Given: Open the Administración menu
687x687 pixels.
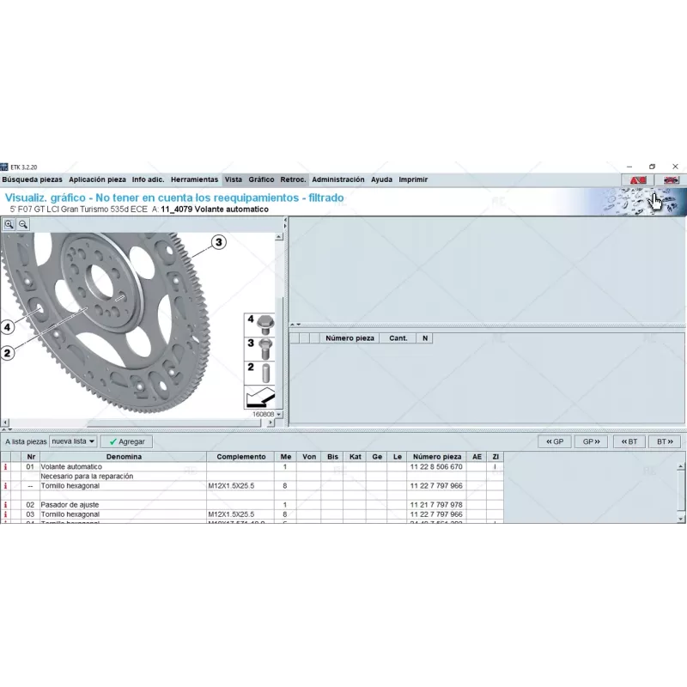Looking at the screenshot, I should click(337, 179).
